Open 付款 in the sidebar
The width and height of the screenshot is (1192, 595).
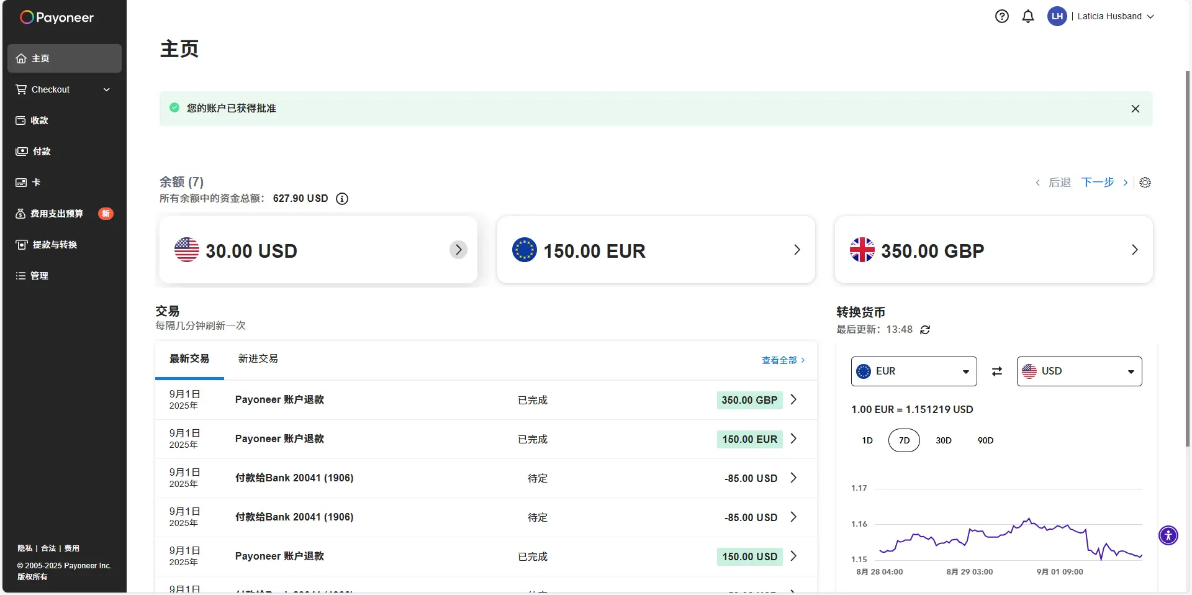click(65, 152)
